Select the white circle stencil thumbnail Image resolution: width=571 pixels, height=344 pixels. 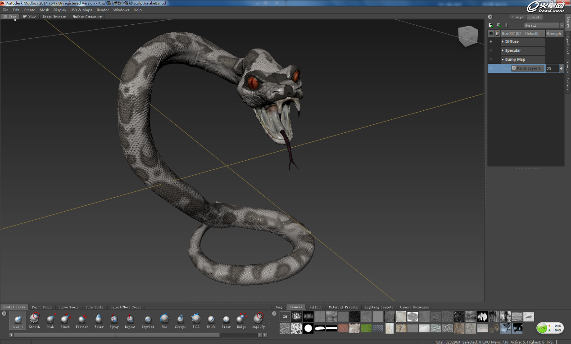pos(308,328)
